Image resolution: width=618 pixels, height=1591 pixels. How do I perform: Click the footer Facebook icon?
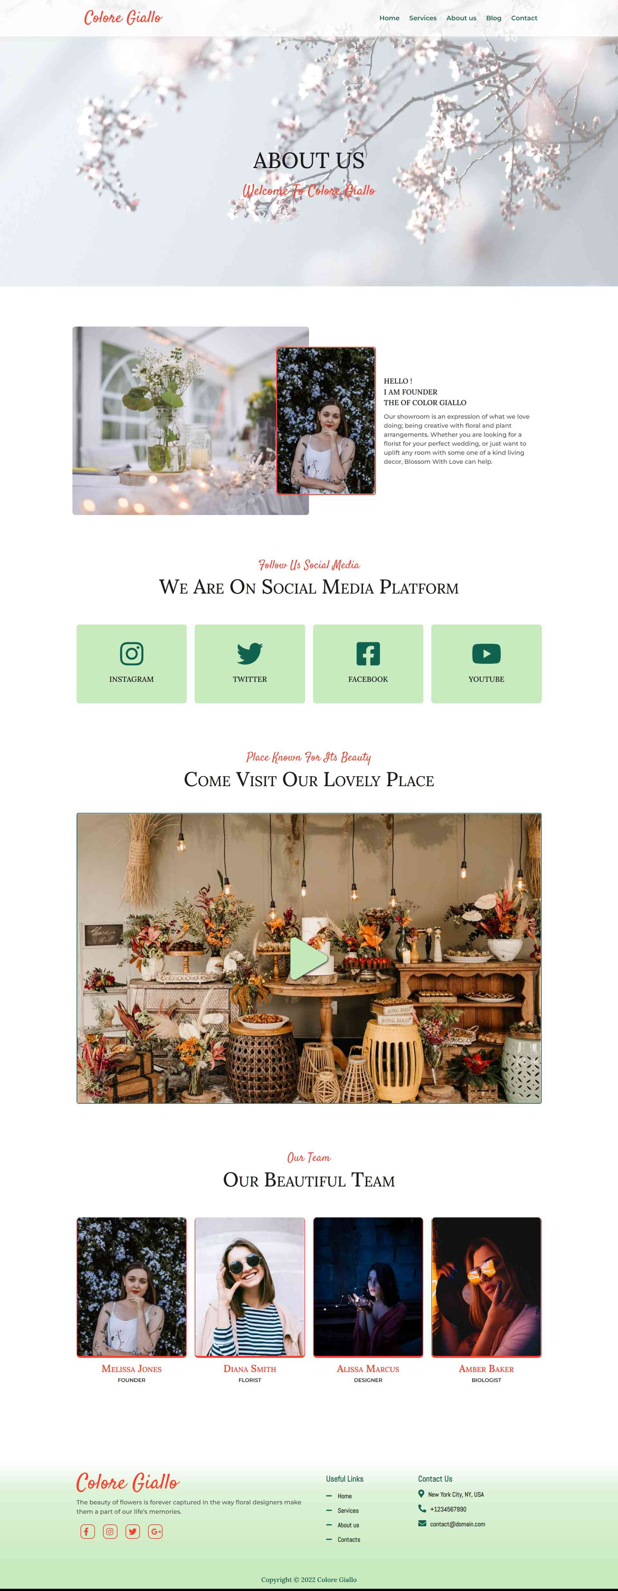tap(88, 1531)
